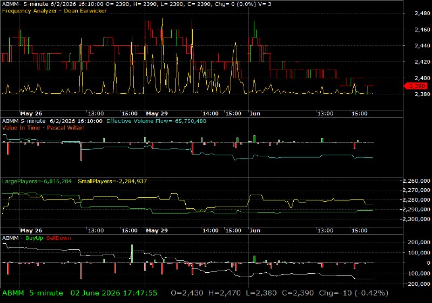The width and height of the screenshot is (432, 303).
Task: Select the Frequency Analyzer - Dean Earwicker label
Action: pyautogui.click(x=55, y=11)
